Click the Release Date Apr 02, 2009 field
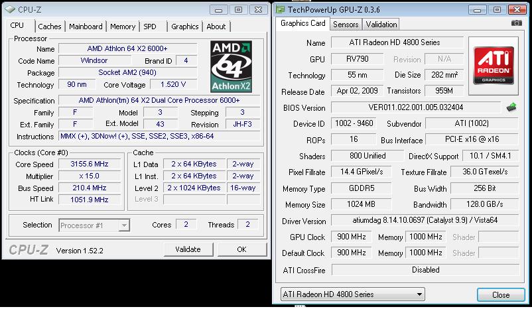The width and height of the screenshot is (532, 311). point(358,91)
